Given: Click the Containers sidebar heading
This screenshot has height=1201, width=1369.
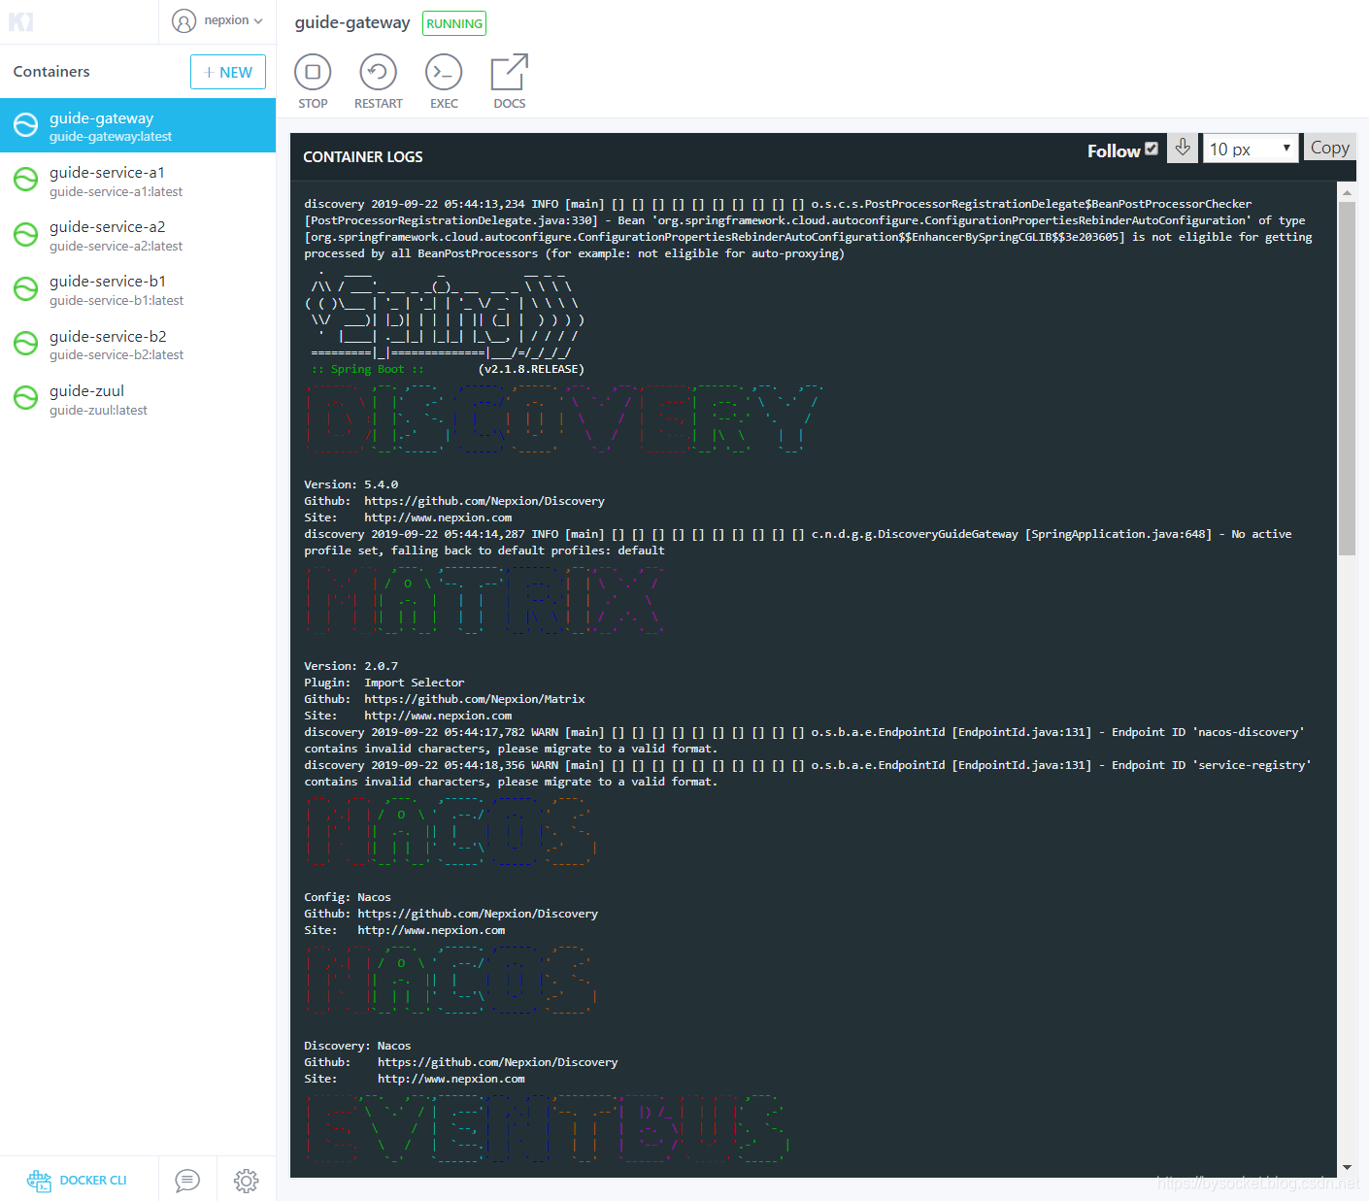Looking at the screenshot, I should (x=51, y=72).
